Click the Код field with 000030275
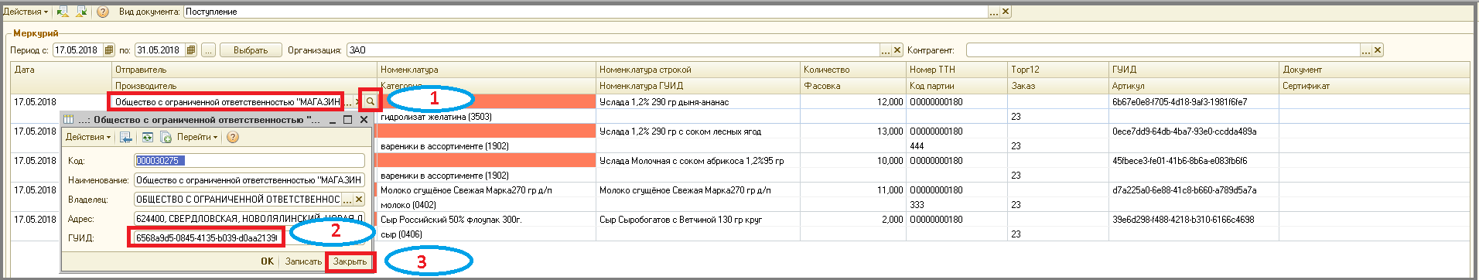 (x=249, y=161)
